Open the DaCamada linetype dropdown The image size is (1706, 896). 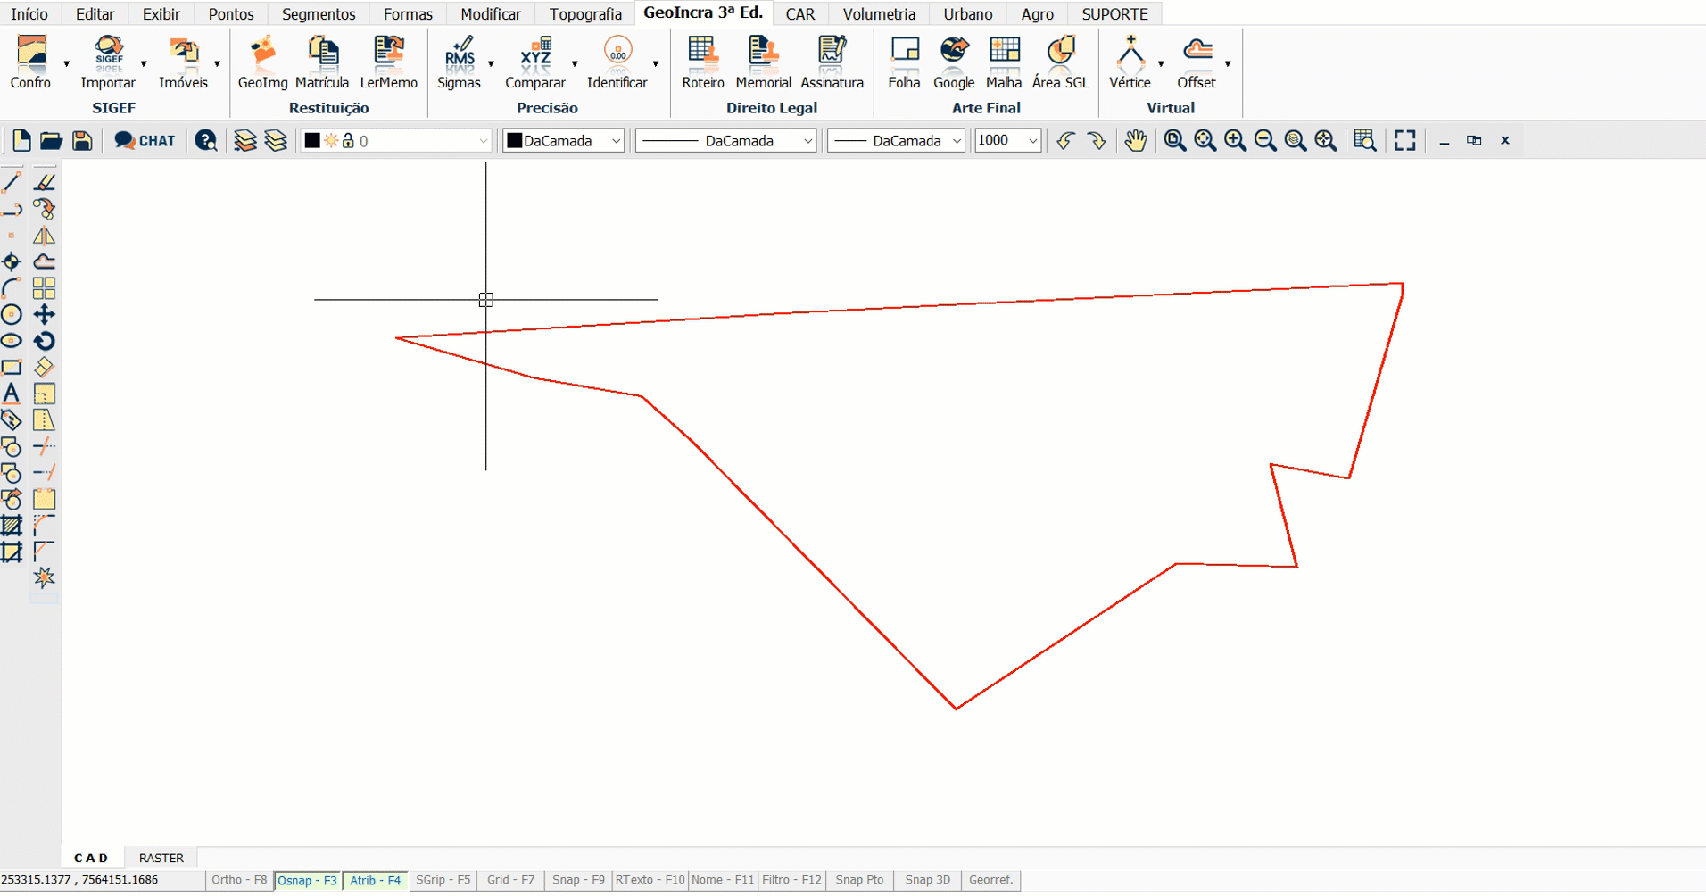click(x=726, y=141)
